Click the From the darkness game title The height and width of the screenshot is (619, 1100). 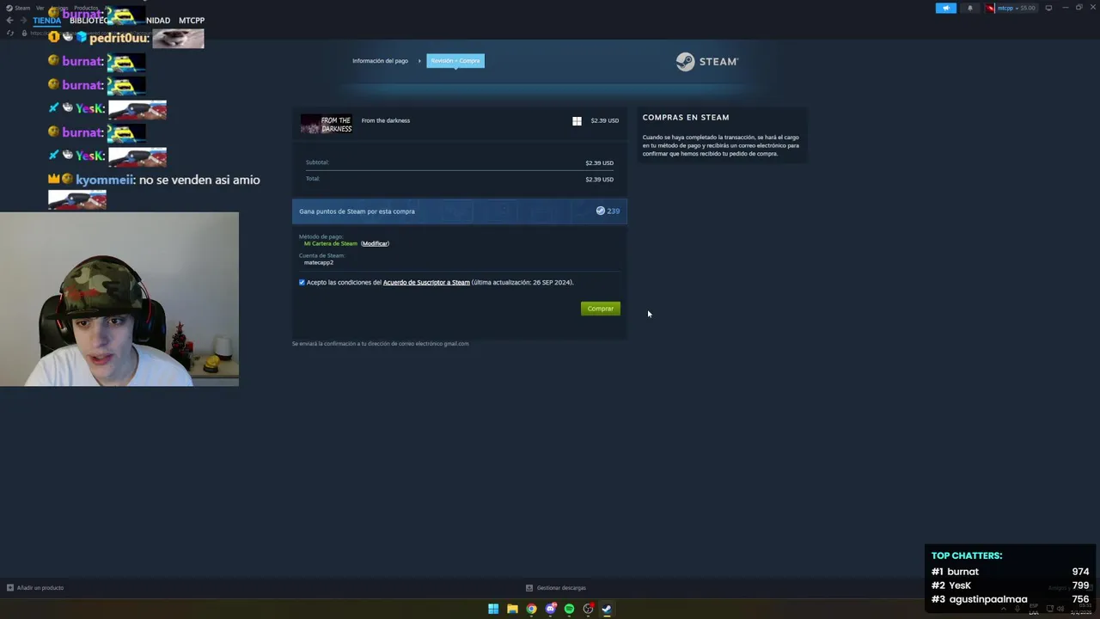click(386, 120)
